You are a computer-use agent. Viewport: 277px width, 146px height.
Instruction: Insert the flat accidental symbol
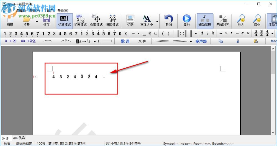point(207,33)
